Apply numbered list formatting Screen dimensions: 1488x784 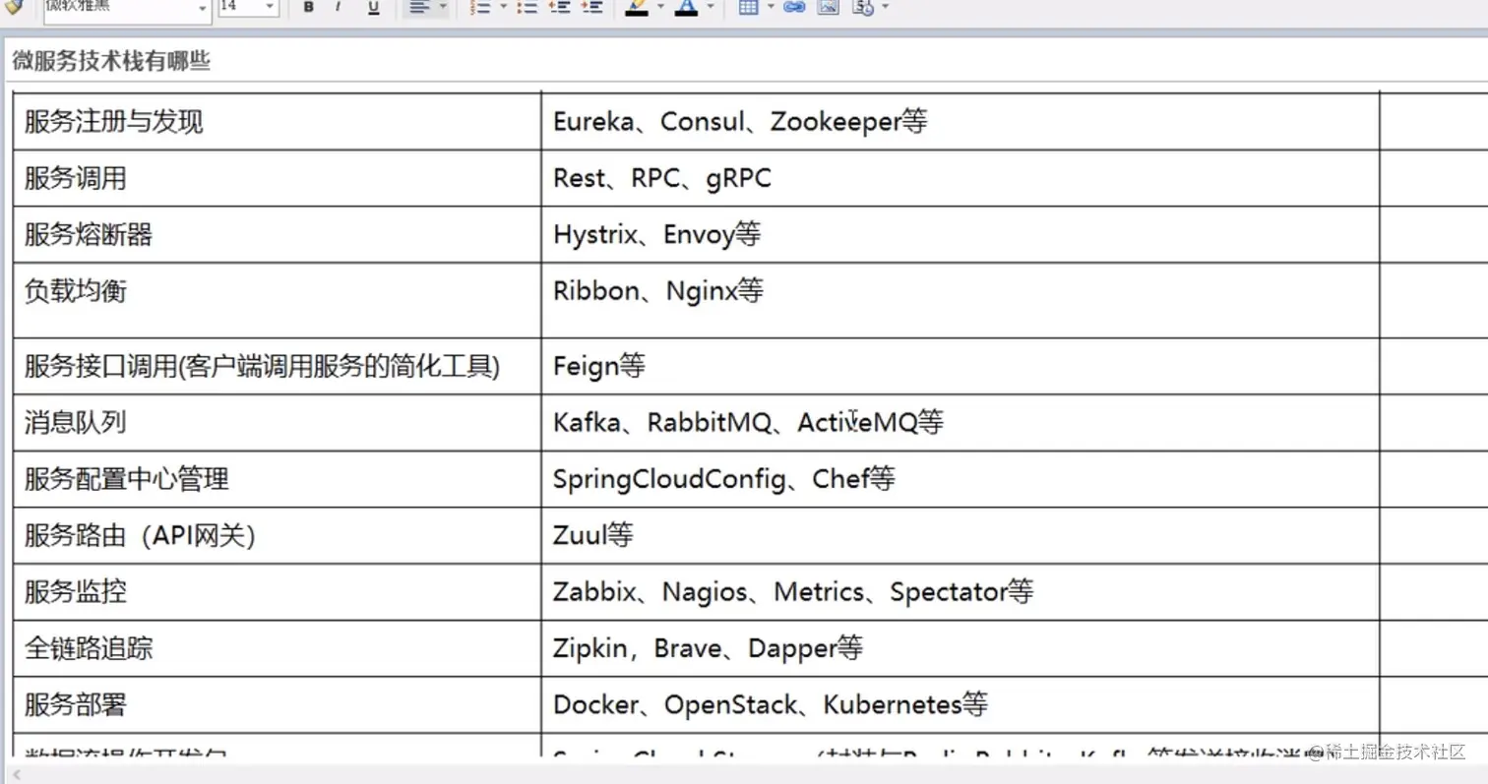pos(480,8)
